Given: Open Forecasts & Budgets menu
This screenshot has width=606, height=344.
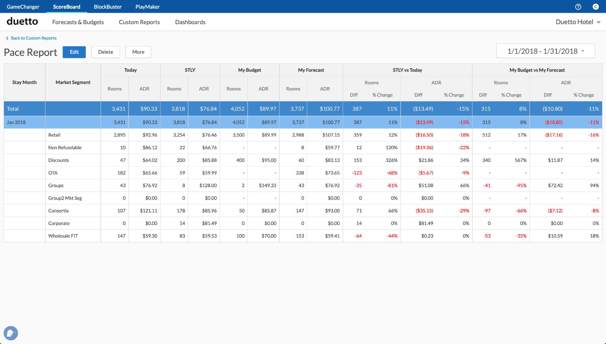Looking at the screenshot, I should pyautogui.click(x=78, y=22).
